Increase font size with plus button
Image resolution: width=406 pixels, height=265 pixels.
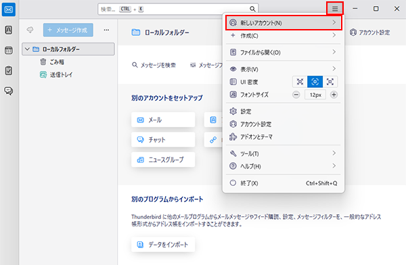[334, 95]
